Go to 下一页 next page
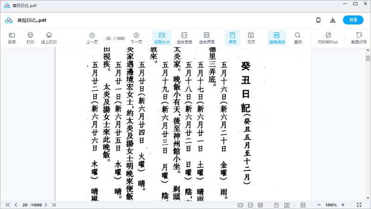This screenshot has width=371, height=209. [136, 38]
